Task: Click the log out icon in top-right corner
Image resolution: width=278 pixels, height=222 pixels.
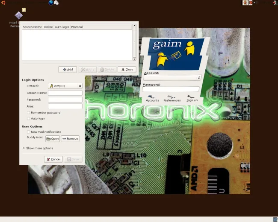Action: coord(275,3)
